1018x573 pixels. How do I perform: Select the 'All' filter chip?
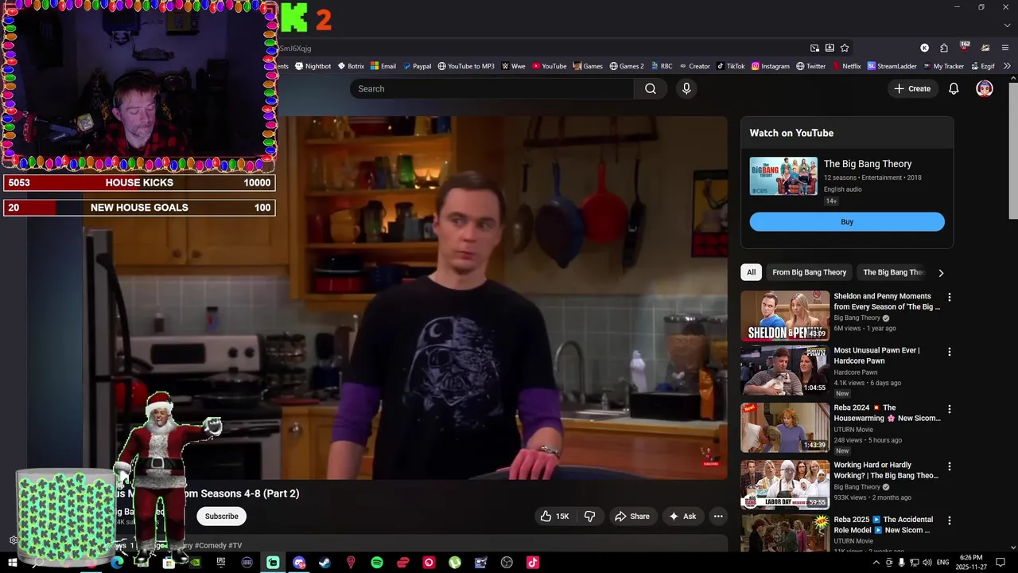coord(751,272)
